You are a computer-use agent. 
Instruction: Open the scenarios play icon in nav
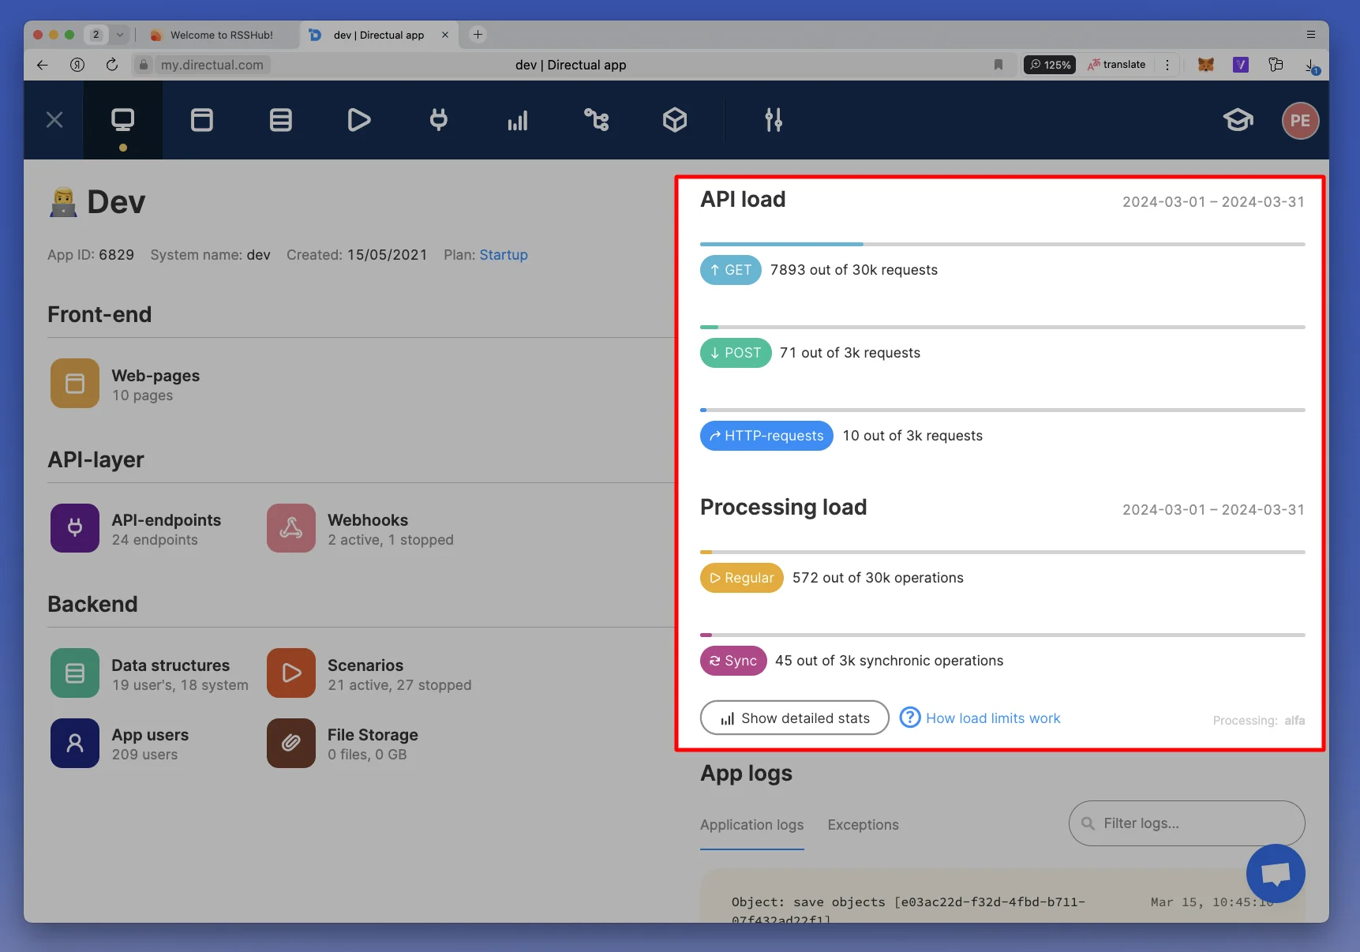click(359, 120)
